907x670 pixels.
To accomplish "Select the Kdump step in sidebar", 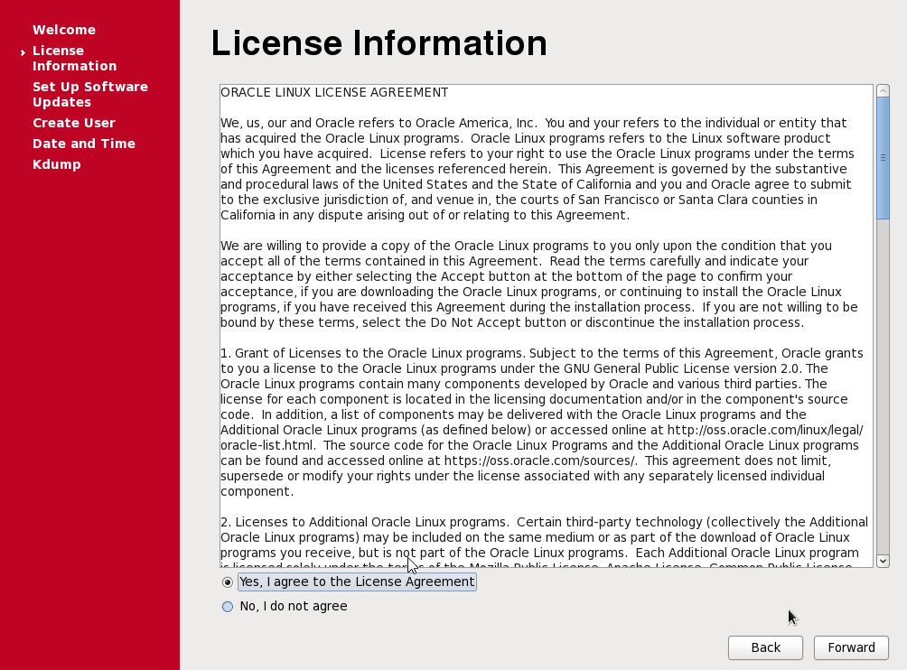I will tap(57, 164).
